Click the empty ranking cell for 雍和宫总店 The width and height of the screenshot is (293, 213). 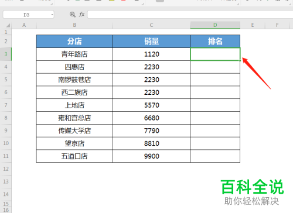215,118
